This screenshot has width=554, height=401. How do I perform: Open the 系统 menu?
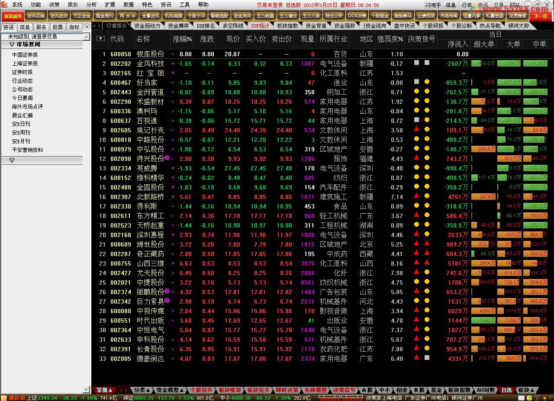tap(17, 5)
